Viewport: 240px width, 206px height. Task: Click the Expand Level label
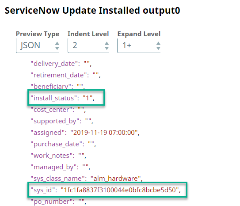(x=139, y=34)
